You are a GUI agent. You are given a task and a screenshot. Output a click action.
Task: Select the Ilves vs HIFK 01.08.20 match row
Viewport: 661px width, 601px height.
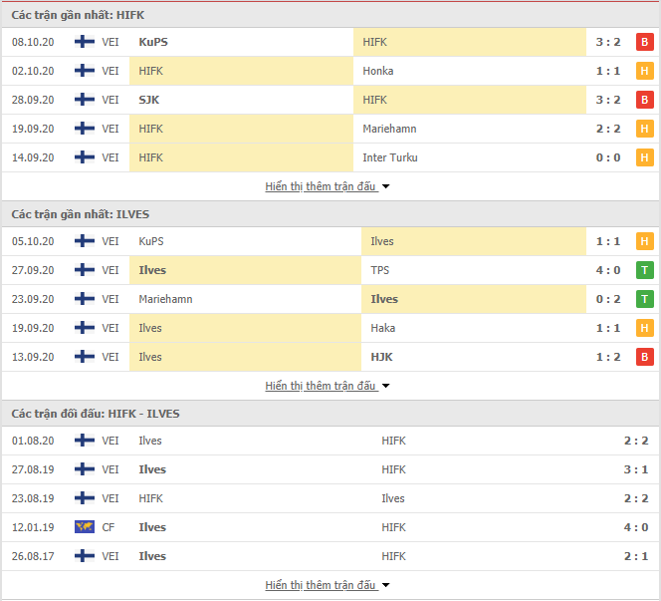pos(330,441)
